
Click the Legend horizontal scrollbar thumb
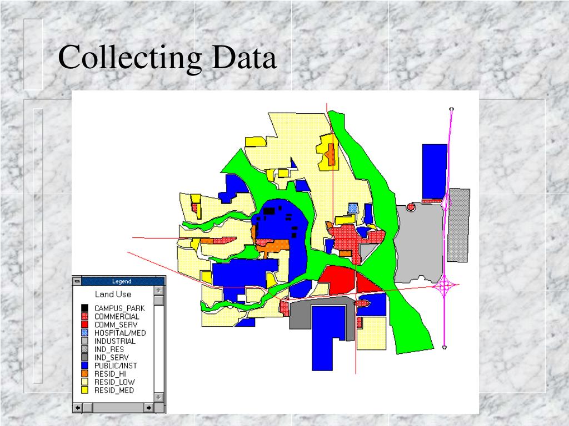click(88, 408)
